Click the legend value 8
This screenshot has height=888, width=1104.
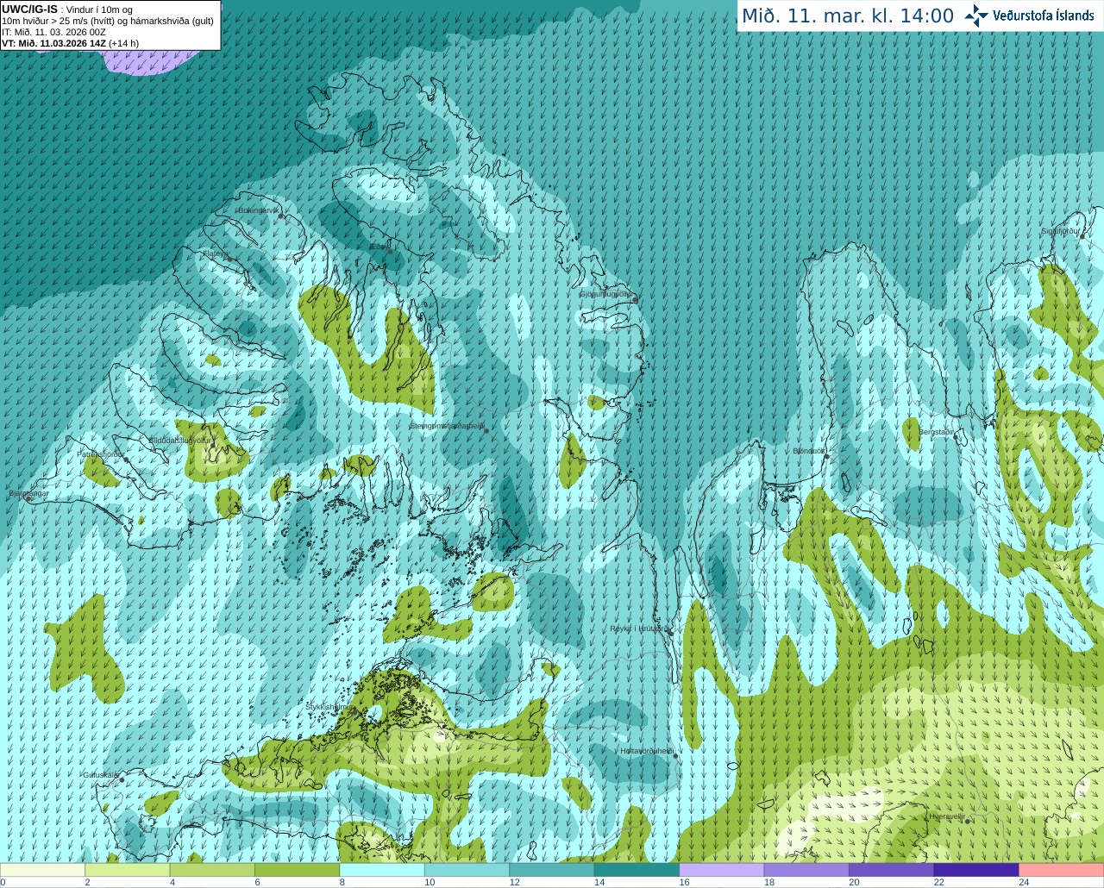point(342,882)
